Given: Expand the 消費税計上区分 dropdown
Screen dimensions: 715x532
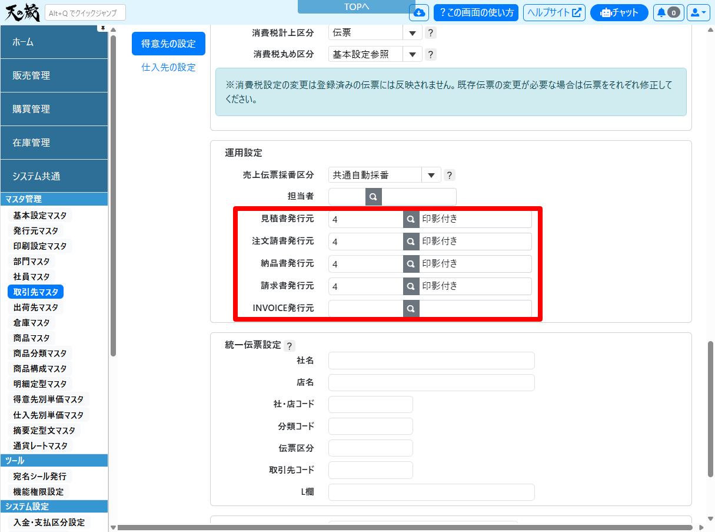Looking at the screenshot, I should (x=413, y=33).
